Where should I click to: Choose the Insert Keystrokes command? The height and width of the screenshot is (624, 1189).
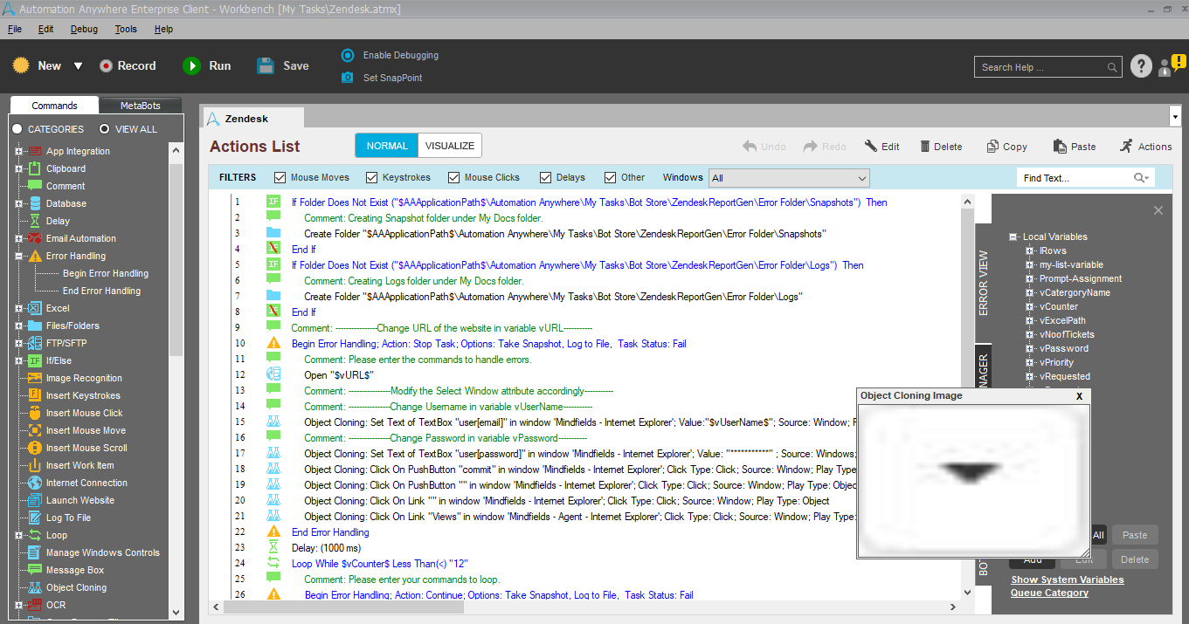83,395
